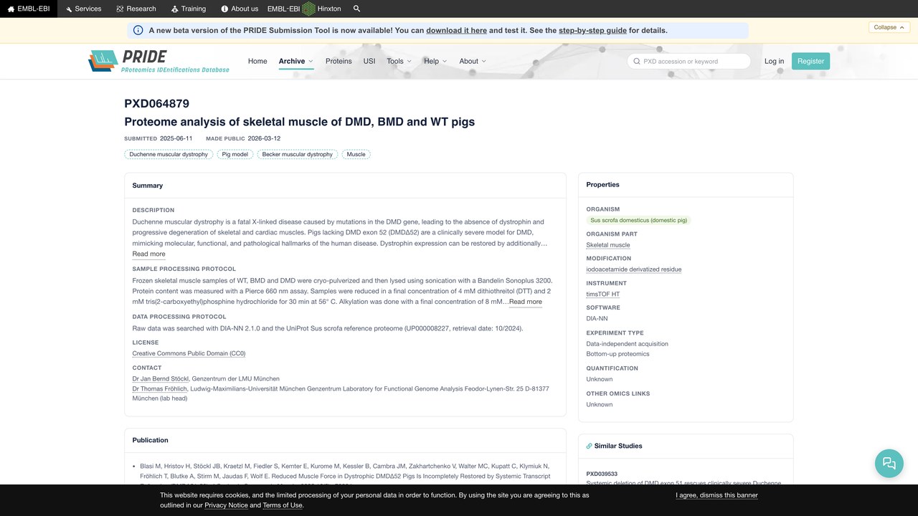The height and width of the screenshot is (516, 918).
Task: Collapse the announcement banner
Action: pos(889,27)
